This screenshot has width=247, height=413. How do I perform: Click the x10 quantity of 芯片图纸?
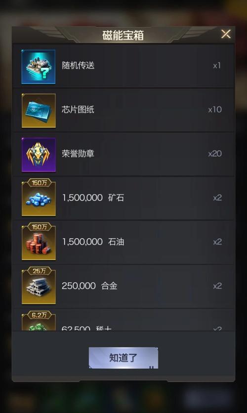tap(215, 109)
